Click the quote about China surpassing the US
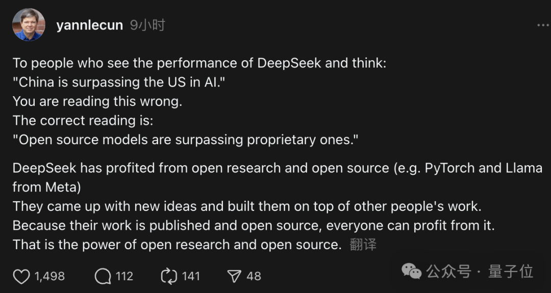Viewport: 551px width, 293px height. (119, 82)
